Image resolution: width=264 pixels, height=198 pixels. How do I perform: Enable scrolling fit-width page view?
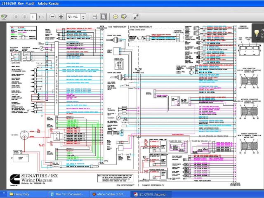click(x=94, y=17)
